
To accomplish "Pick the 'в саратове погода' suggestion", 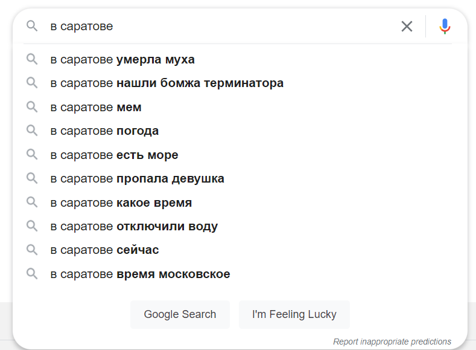I will (x=104, y=131).
